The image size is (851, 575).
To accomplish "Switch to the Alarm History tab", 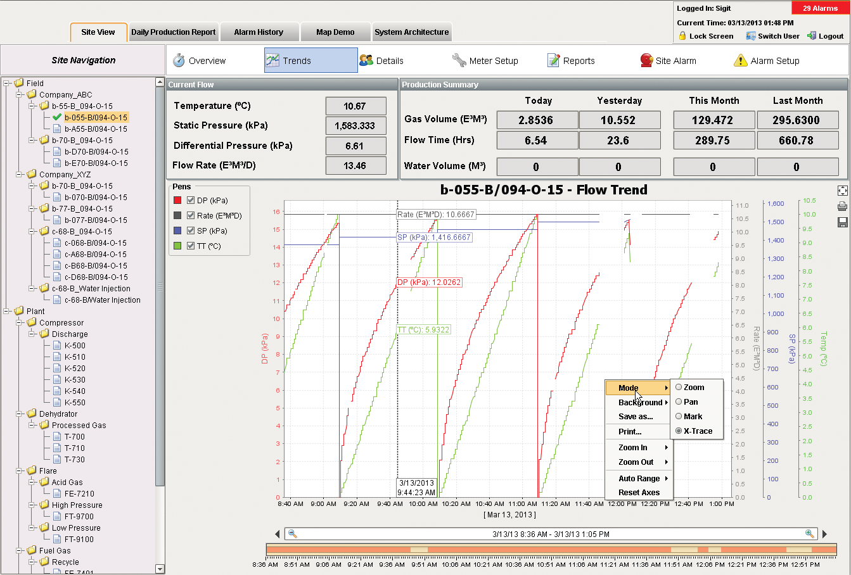I will tap(259, 32).
